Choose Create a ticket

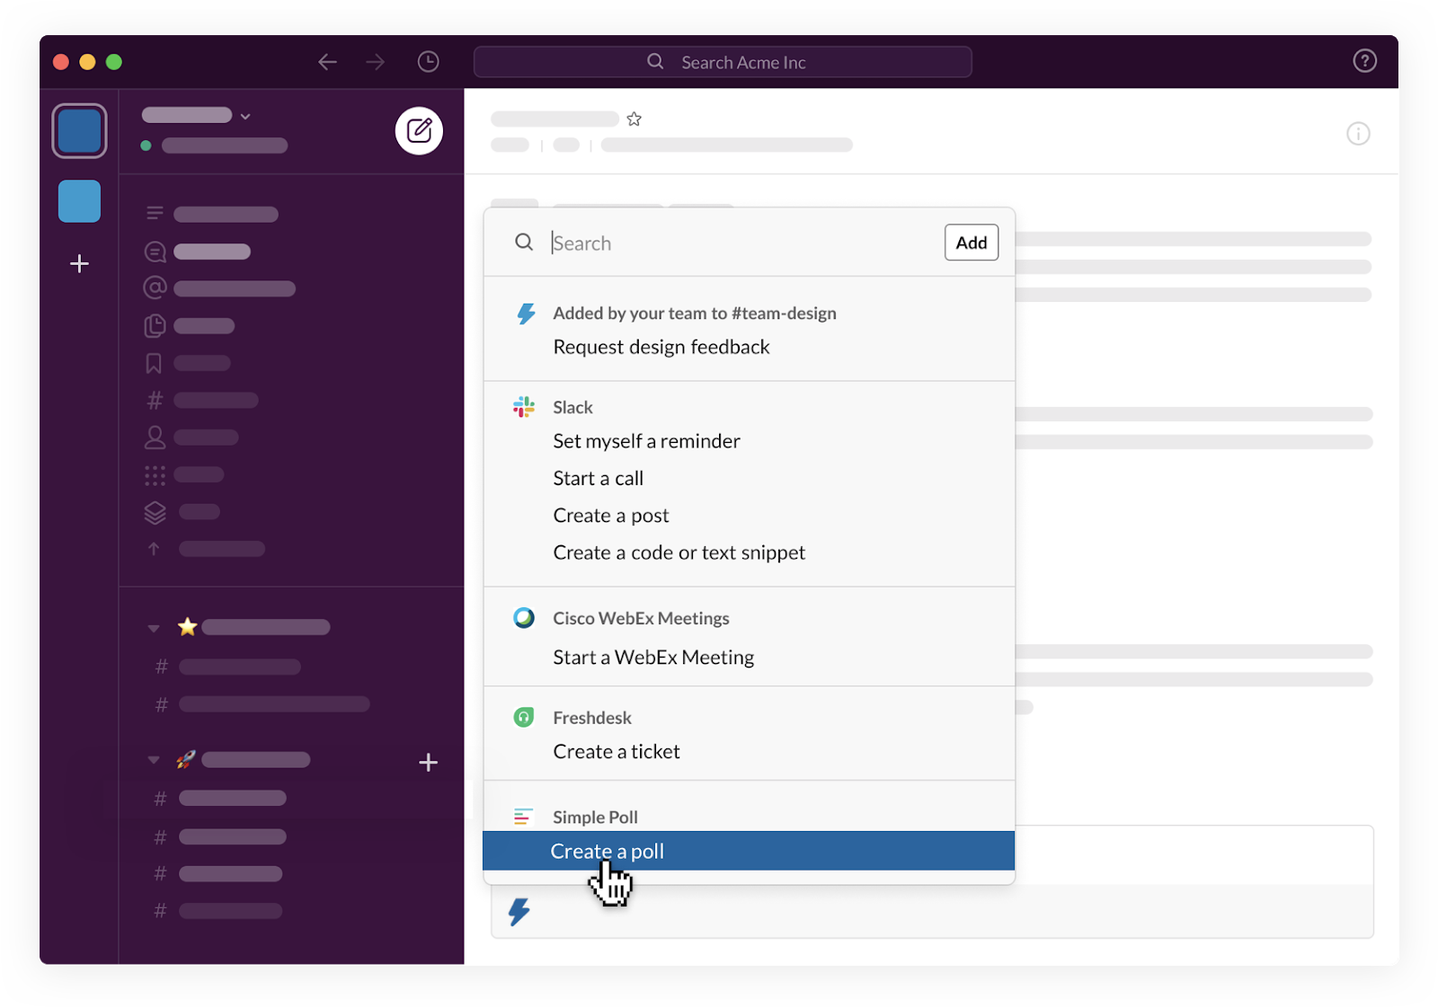pyautogui.click(x=617, y=752)
